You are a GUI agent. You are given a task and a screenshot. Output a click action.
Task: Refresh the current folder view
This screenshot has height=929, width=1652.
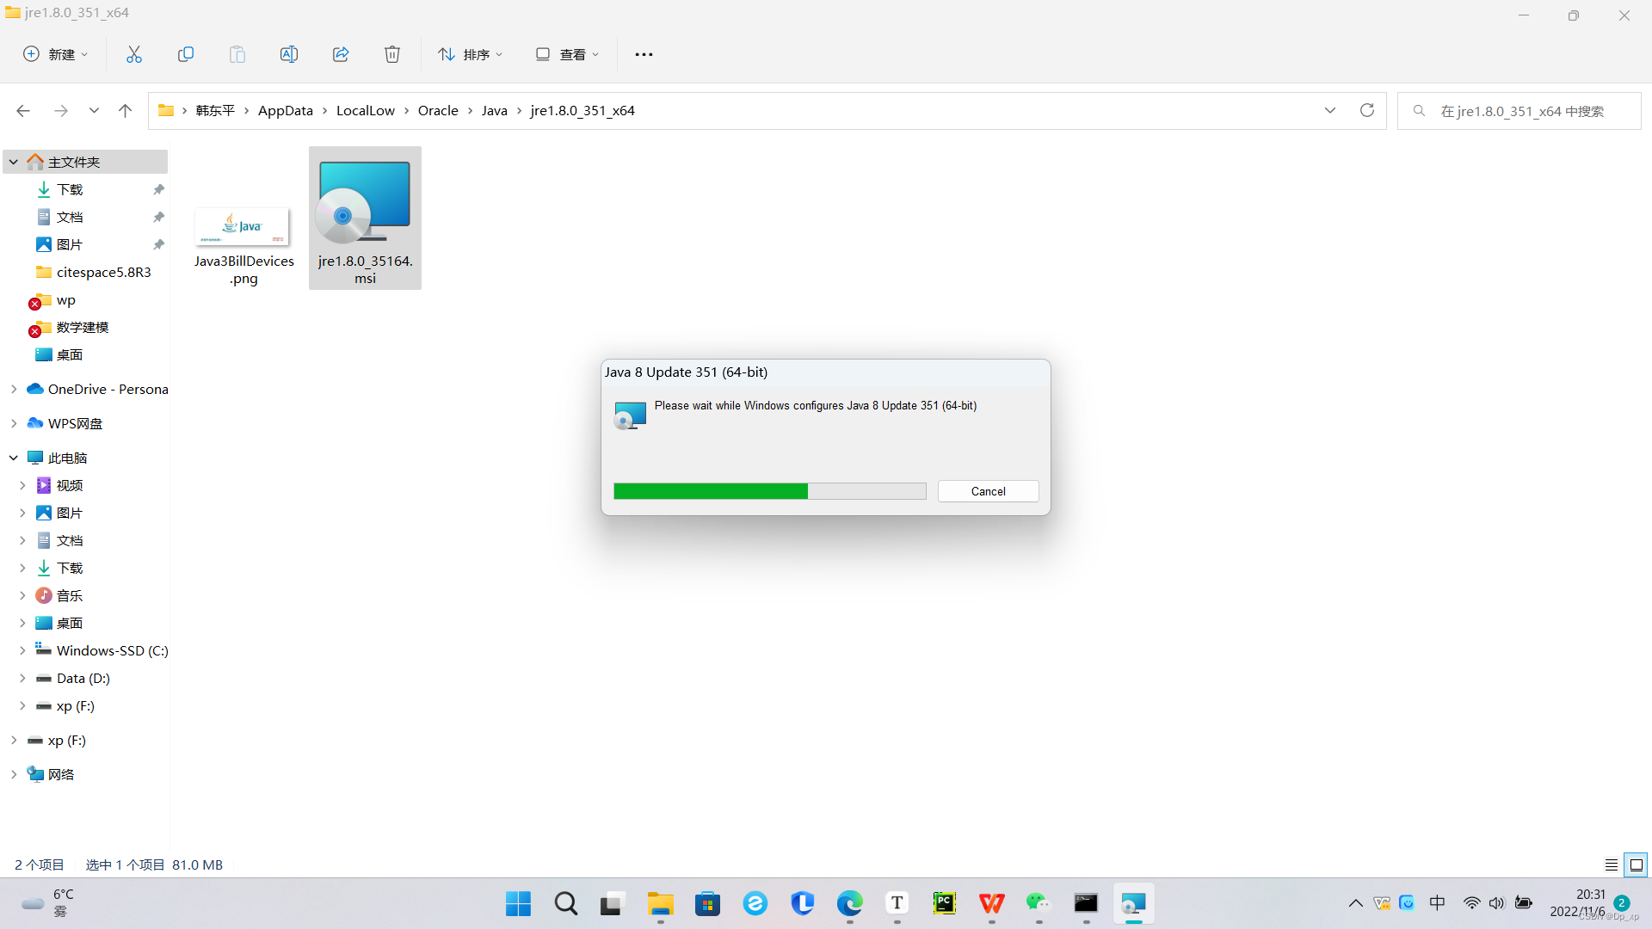(x=1366, y=111)
